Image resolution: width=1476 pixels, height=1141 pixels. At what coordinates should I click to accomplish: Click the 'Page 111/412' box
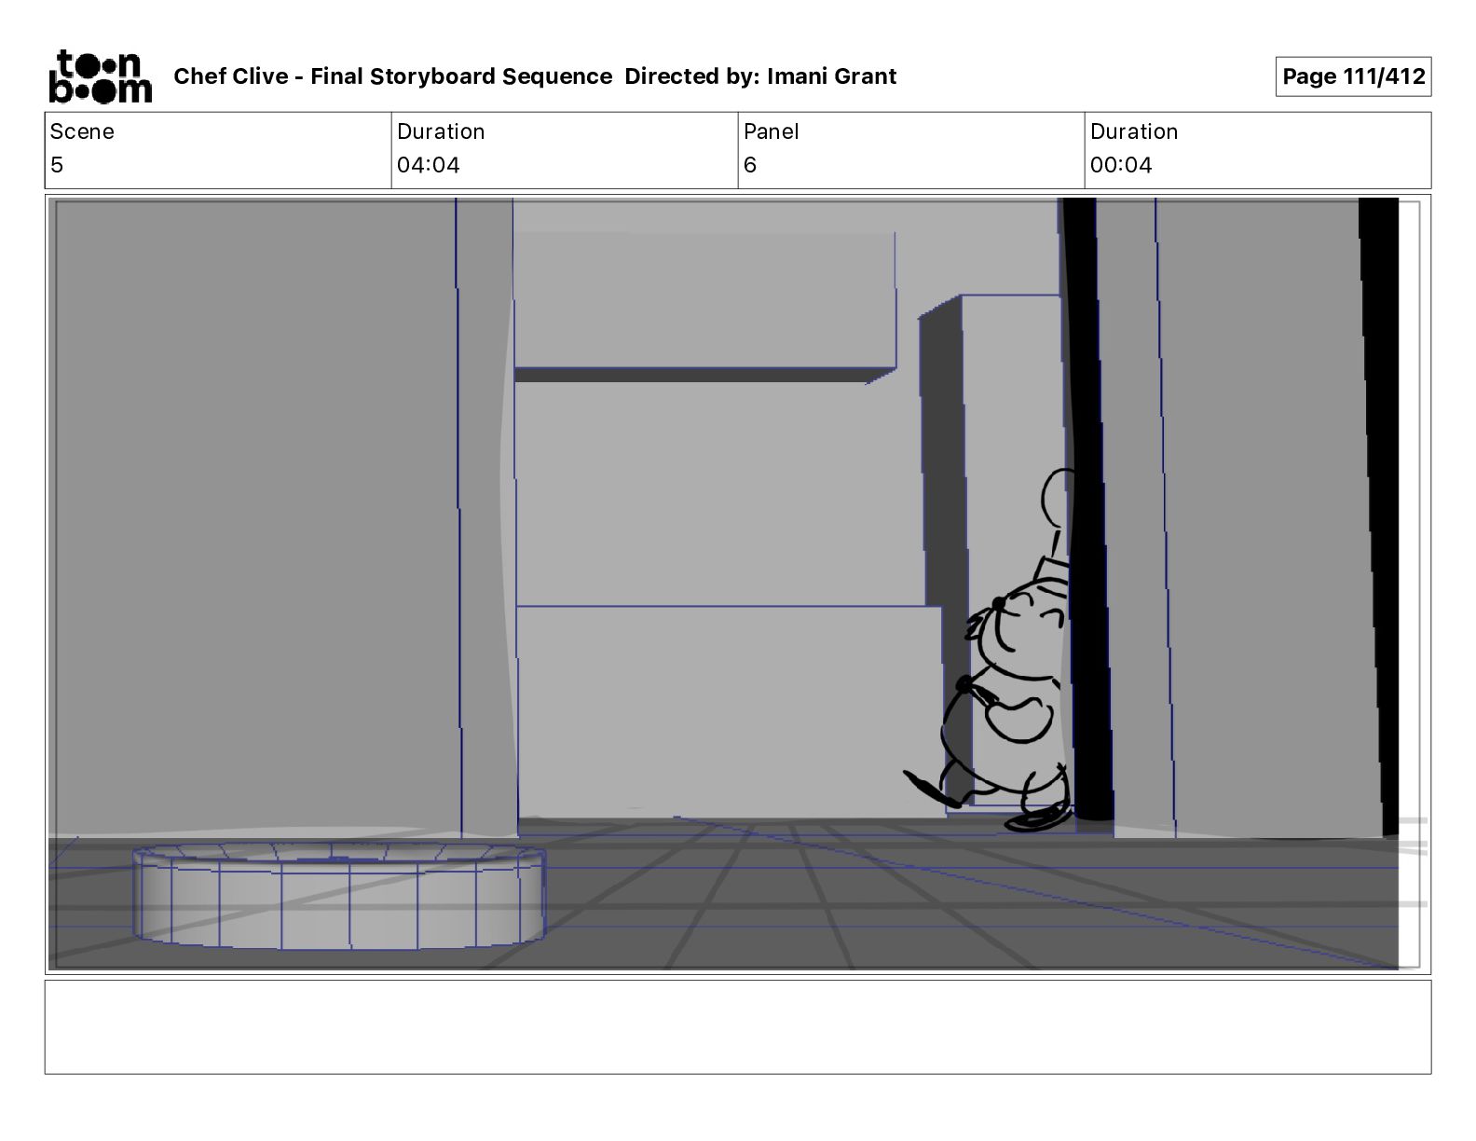[x=1353, y=76]
